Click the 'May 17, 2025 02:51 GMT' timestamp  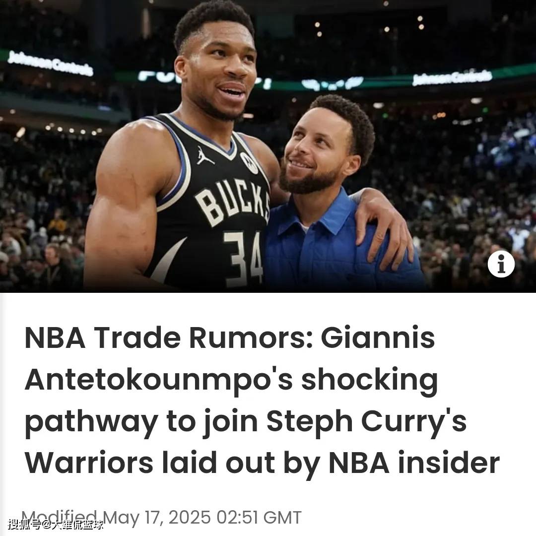click(202, 517)
